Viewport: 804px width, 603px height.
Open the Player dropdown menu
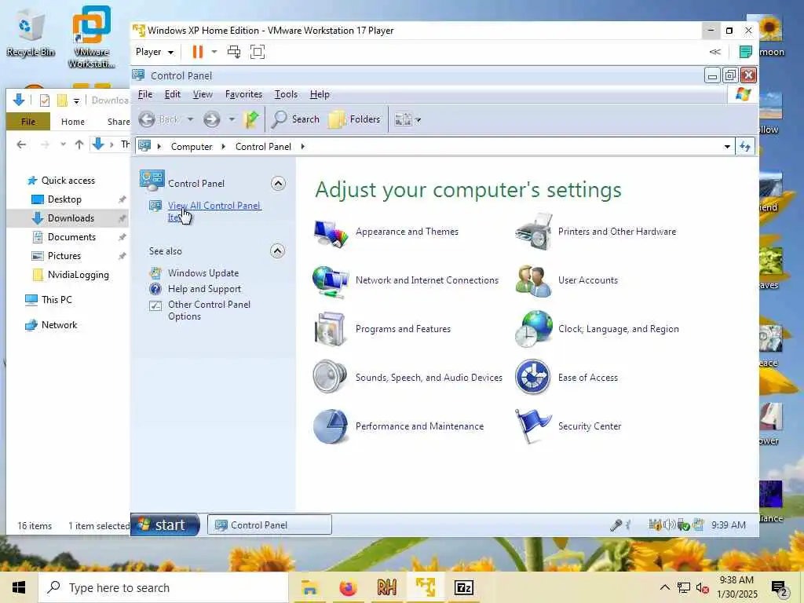[155, 52]
